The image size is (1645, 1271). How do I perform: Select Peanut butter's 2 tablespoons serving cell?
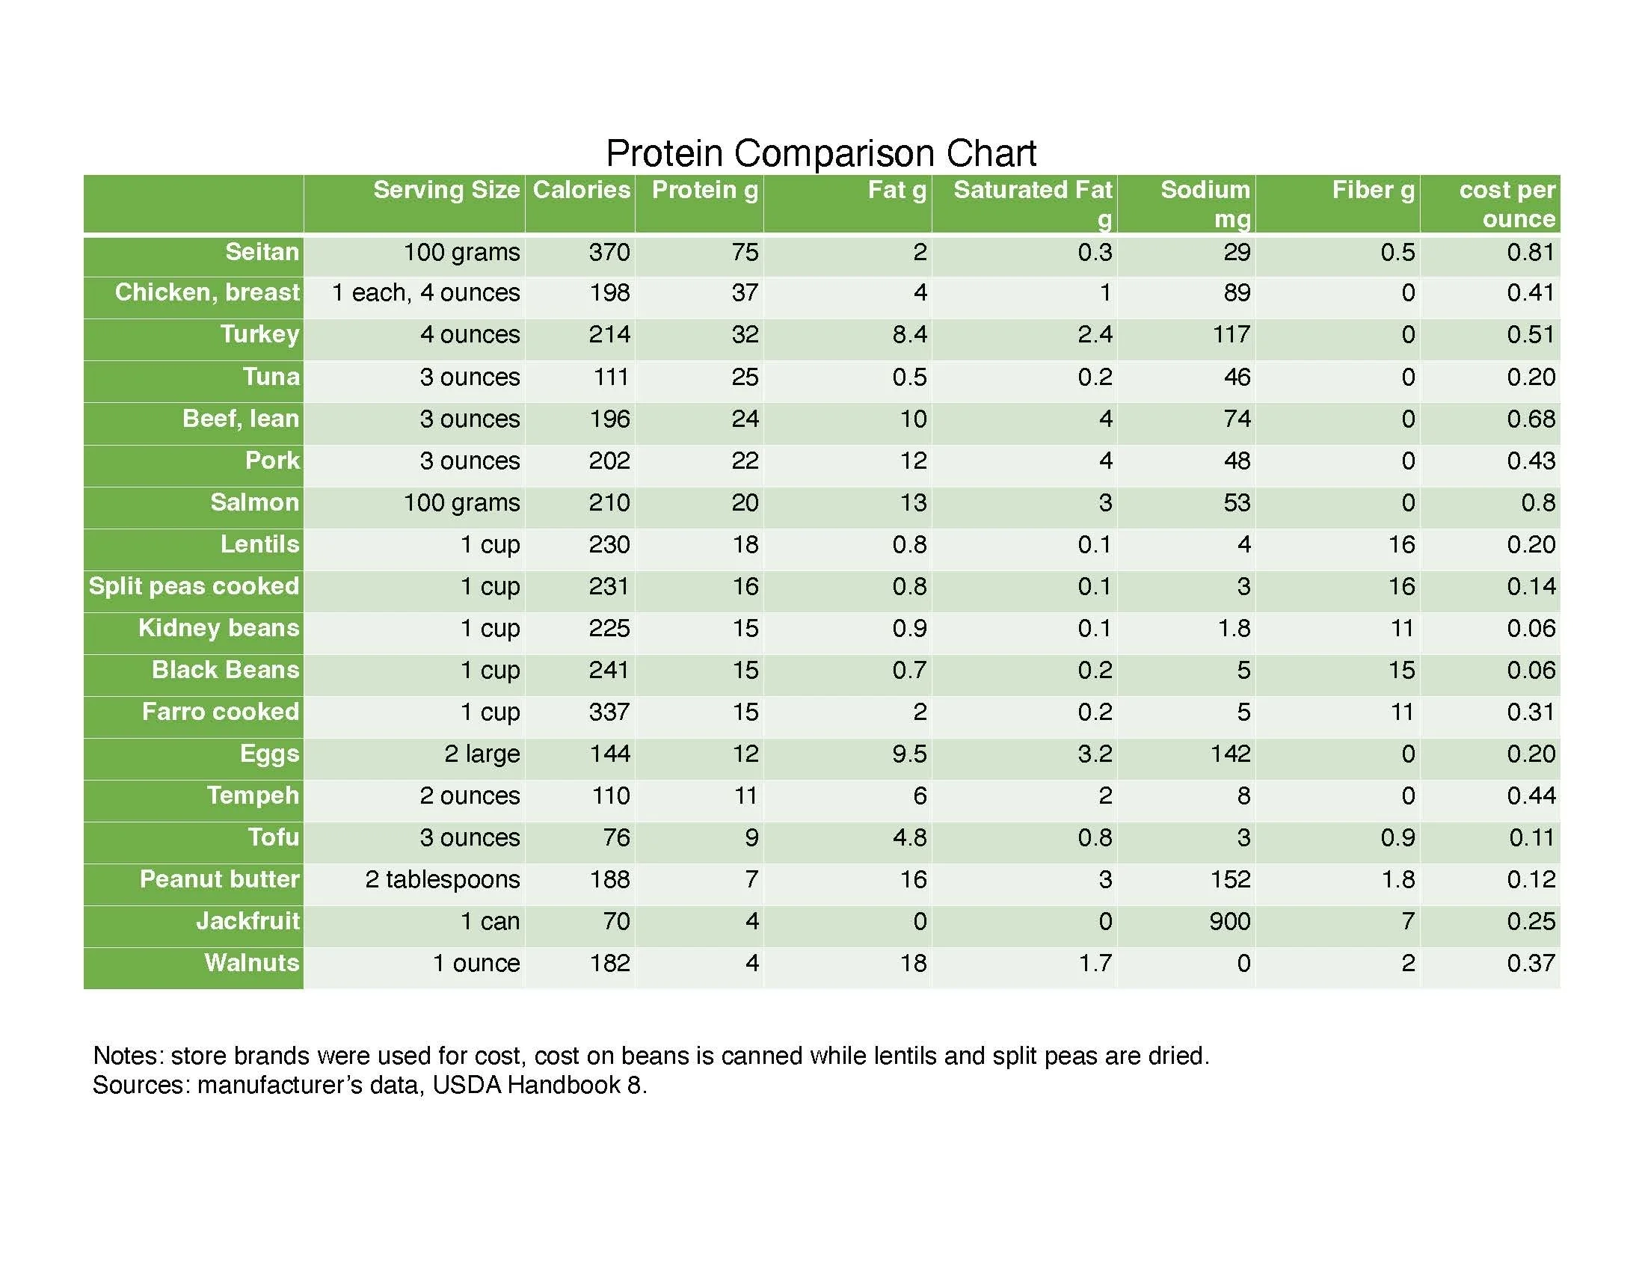click(442, 879)
